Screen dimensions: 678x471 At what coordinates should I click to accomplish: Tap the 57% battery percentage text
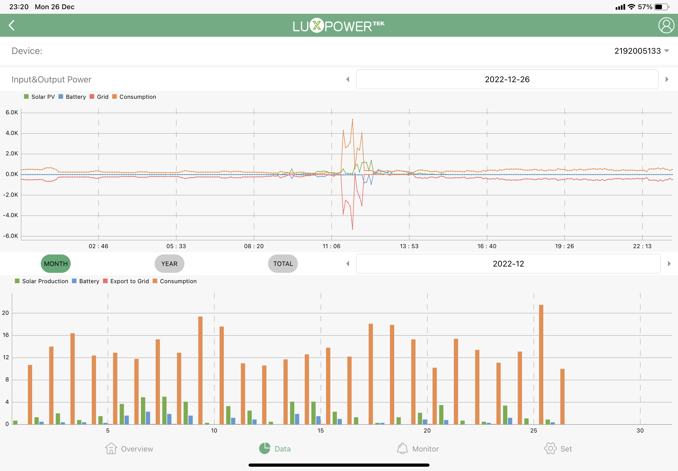pyautogui.click(x=645, y=7)
